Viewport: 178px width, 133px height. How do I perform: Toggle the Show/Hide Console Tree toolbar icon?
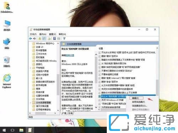click(x=44, y=38)
